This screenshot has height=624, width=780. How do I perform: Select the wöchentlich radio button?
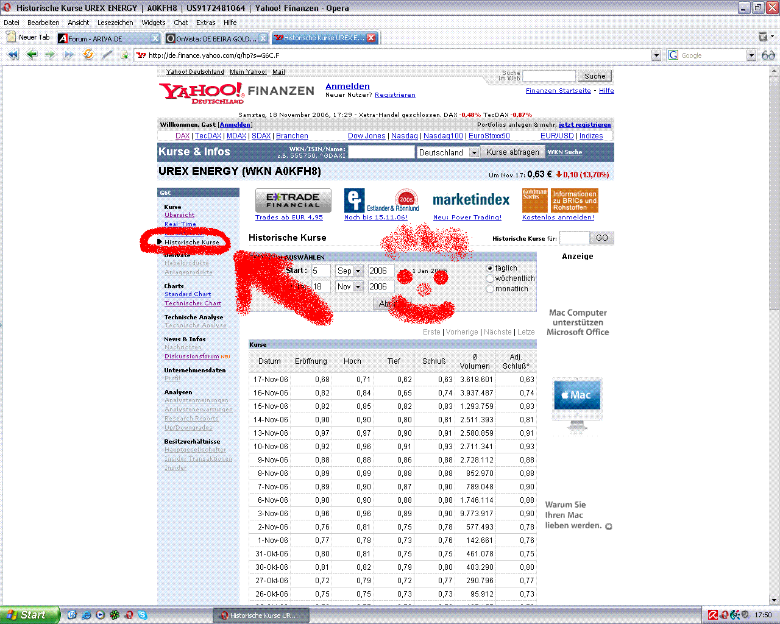tap(490, 278)
